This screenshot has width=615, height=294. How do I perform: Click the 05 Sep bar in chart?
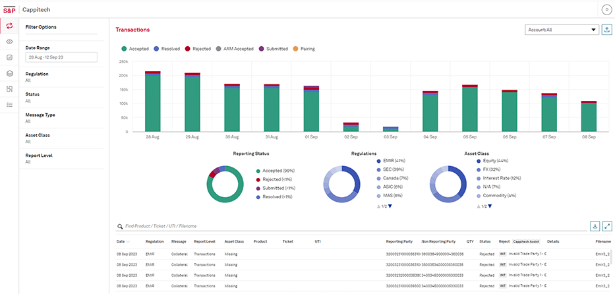[469, 108]
